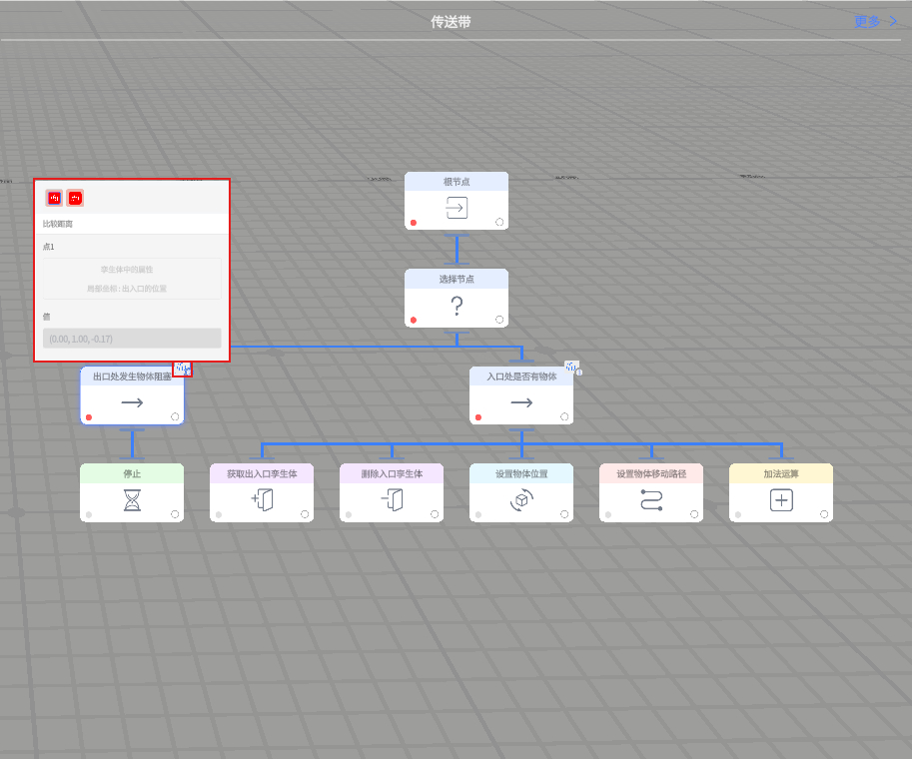
Task: Click the 孪生体中的属性 point selector box
Action: point(132,279)
